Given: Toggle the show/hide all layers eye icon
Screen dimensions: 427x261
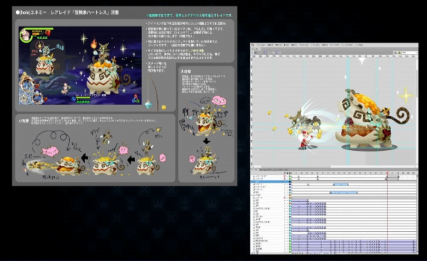Looking at the screenshot, I should [284, 173].
